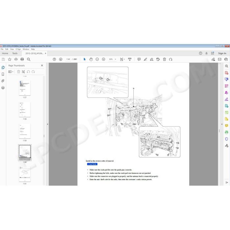Click the Save file icon
This screenshot has width=230, height=230.
pos(3,59)
